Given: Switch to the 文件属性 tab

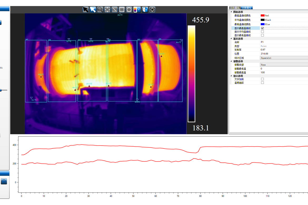Looking at the screenshot, I should 235,8.
